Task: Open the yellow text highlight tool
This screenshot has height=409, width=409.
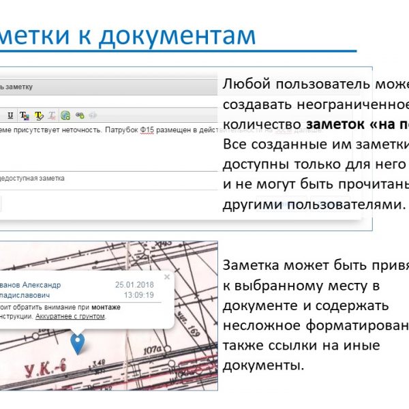Action: point(39,115)
